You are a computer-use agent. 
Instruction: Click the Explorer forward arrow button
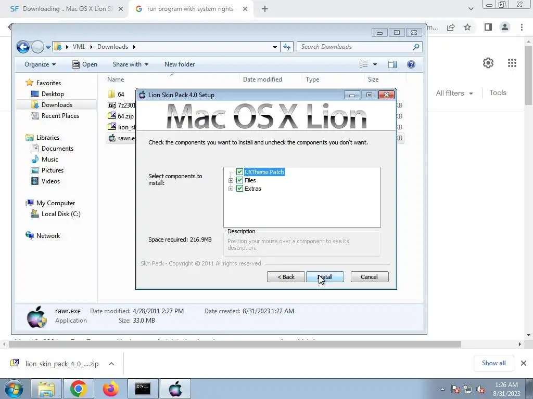pos(37,47)
